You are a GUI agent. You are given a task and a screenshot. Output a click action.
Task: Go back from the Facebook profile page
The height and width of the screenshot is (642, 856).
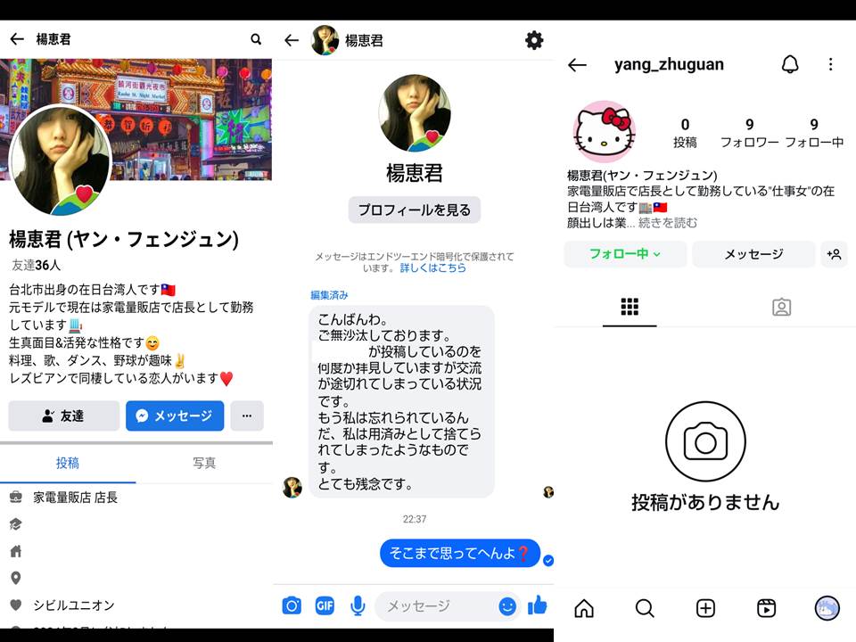click(x=17, y=38)
